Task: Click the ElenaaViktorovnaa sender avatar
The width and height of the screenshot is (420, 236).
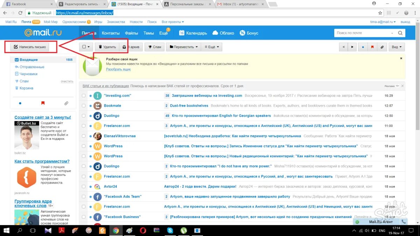Action: click(98, 136)
